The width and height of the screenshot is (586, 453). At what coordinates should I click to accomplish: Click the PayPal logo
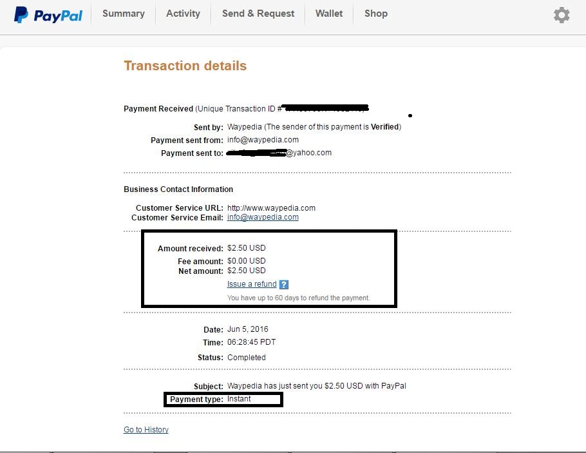point(48,15)
